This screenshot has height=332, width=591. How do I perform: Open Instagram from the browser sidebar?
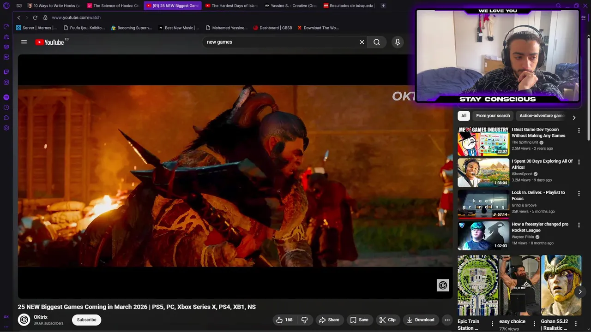point(6,83)
